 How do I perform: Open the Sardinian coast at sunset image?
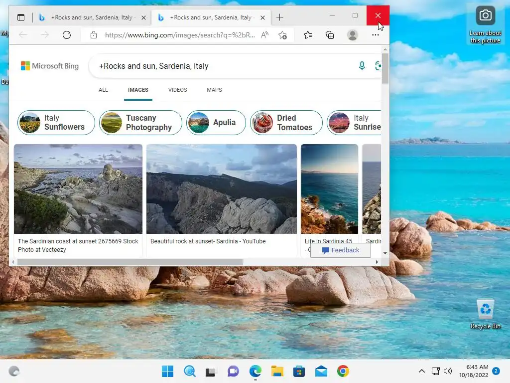pos(78,189)
